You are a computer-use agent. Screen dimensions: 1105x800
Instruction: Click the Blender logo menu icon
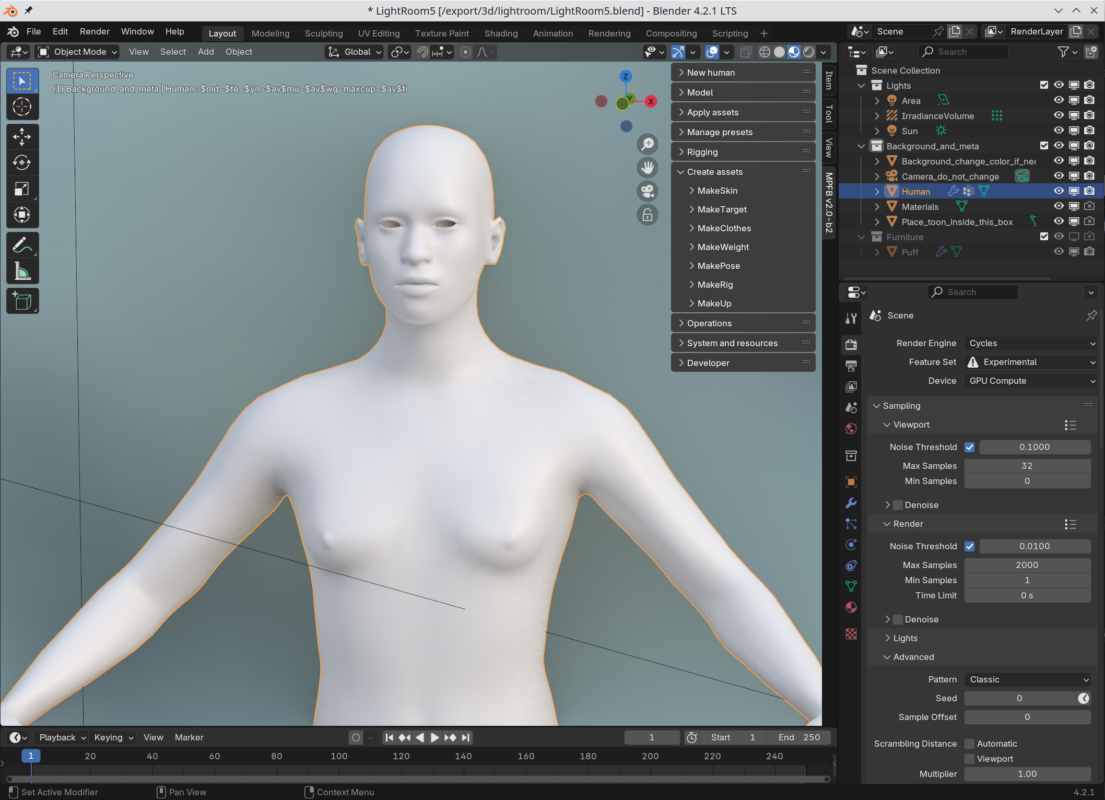click(13, 31)
